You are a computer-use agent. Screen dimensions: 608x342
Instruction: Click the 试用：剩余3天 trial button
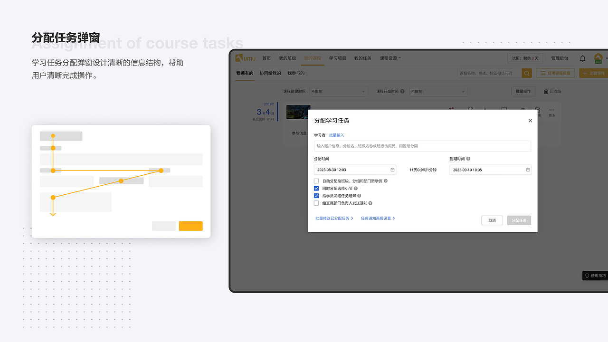coord(525,58)
